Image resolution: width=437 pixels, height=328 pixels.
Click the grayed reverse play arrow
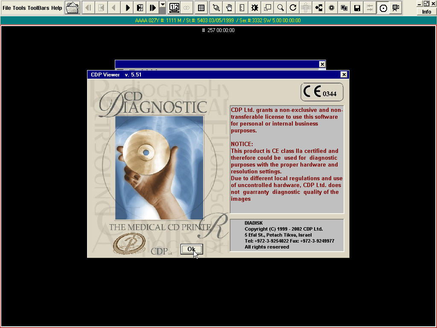114,8
